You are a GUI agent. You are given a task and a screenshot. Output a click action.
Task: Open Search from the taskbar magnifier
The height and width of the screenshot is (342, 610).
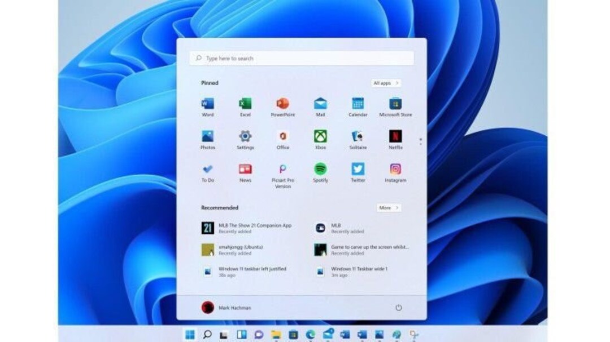[207, 334]
